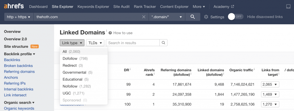Open Settings gear icon
Viewport: 294px width, 111px height.
206,17
